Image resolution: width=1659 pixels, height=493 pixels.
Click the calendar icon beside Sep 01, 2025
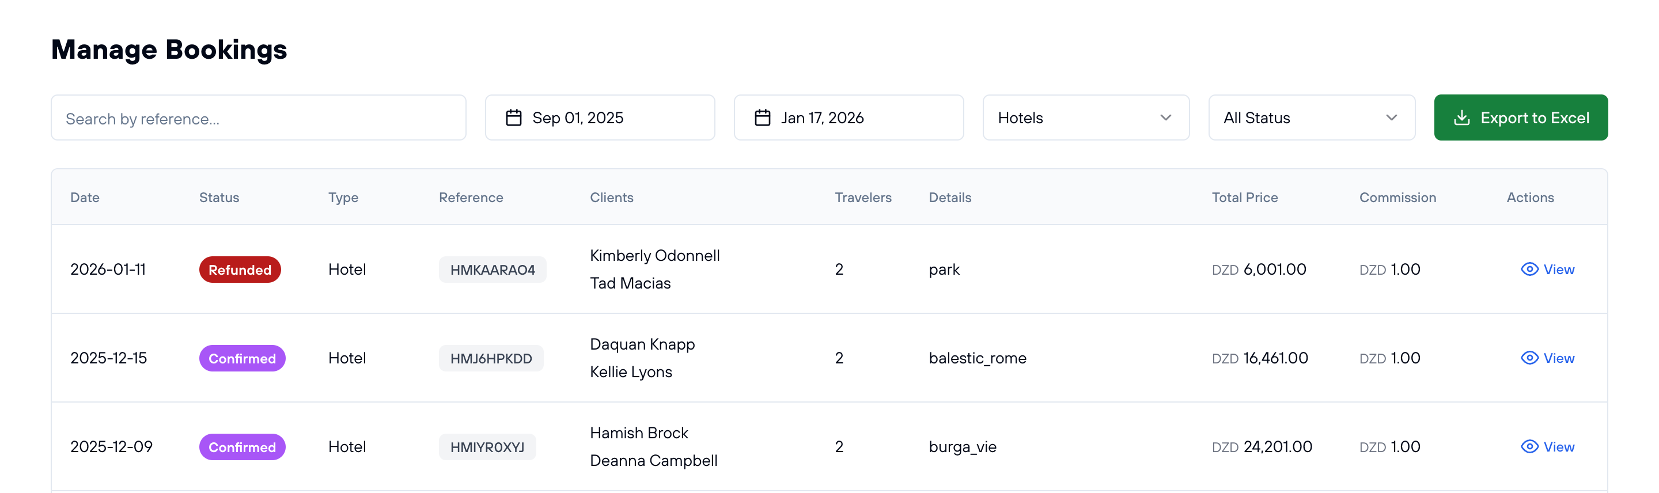pos(513,118)
